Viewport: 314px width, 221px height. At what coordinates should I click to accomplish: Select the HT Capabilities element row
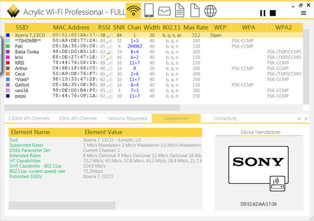[x=105, y=161]
